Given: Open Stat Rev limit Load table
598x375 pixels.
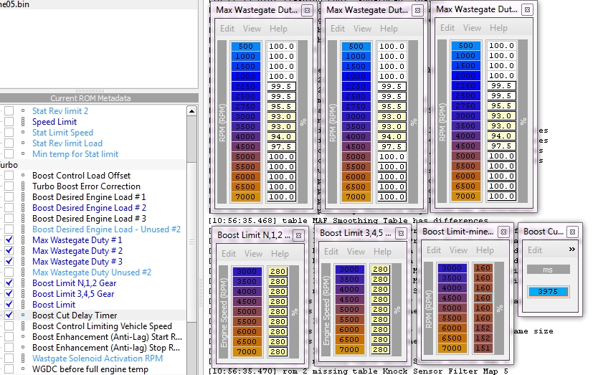Looking at the screenshot, I should (67, 143).
